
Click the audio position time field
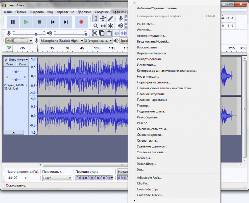click(93, 178)
